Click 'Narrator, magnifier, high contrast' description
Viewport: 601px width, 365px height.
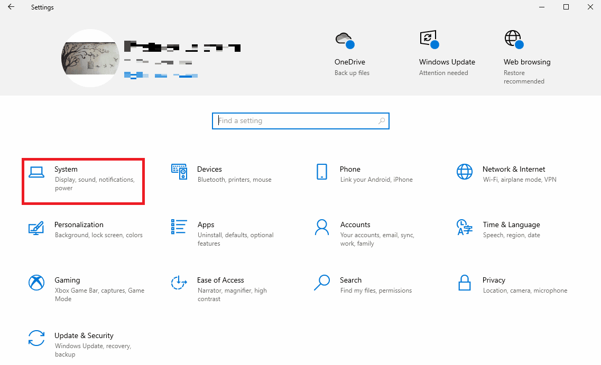coord(232,295)
